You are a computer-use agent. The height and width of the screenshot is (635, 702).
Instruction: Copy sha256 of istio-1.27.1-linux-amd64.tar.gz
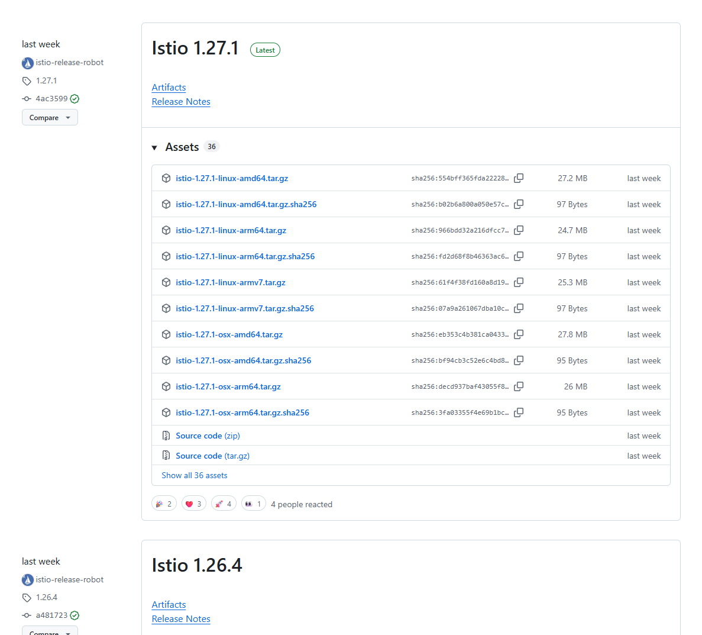(x=519, y=178)
